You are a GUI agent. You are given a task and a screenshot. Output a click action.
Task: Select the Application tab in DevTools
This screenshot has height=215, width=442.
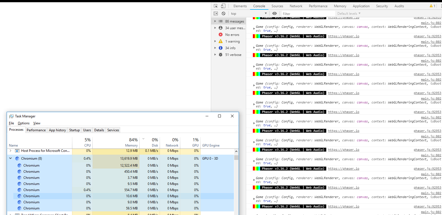tap(361, 6)
